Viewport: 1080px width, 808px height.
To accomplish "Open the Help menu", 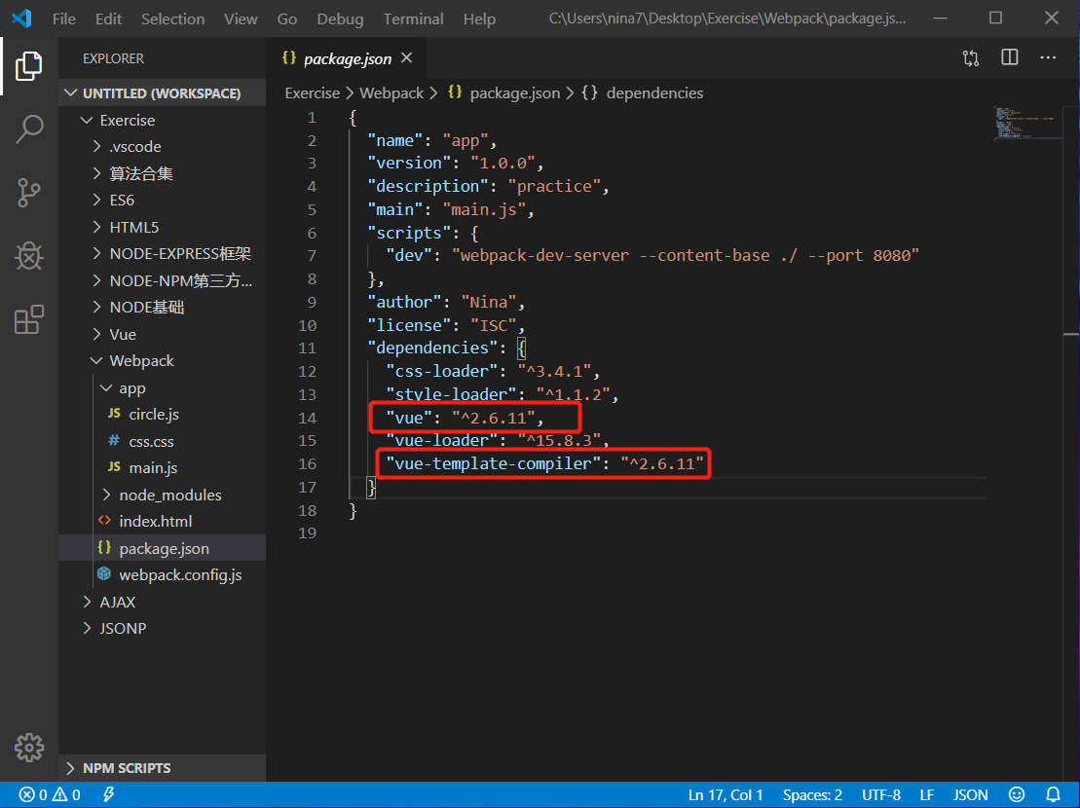I will 479,19.
